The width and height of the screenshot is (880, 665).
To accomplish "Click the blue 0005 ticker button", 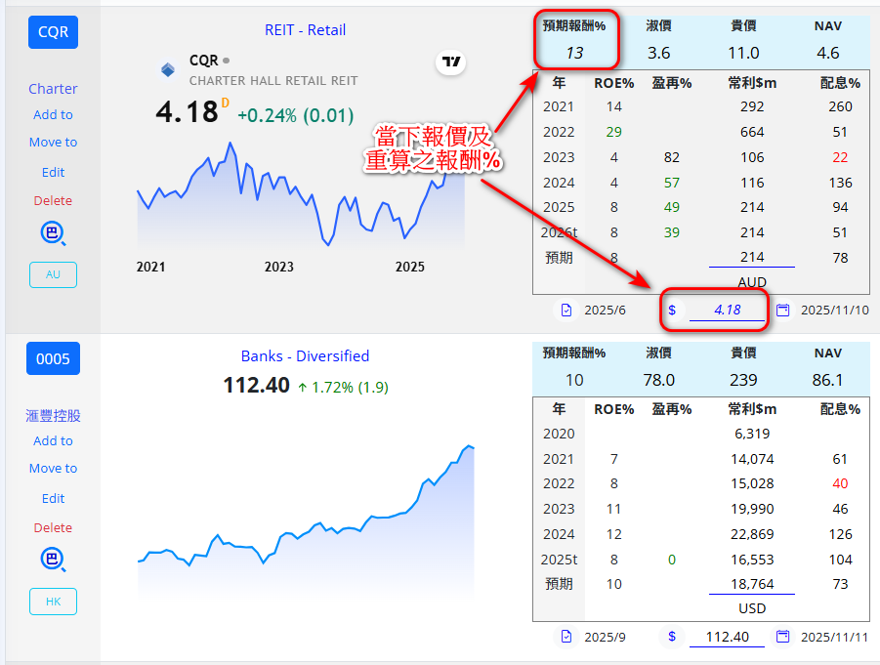I will [x=53, y=358].
